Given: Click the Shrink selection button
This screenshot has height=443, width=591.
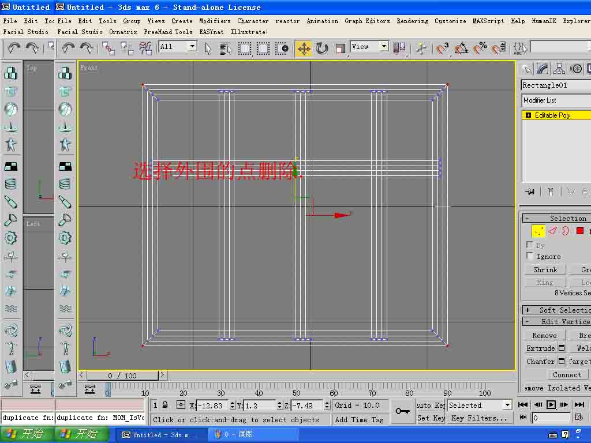Looking at the screenshot, I should pyautogui.click(x=545, y=269).
